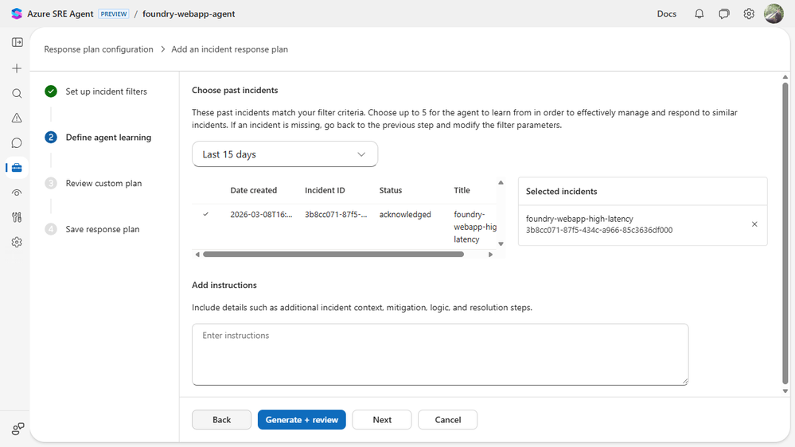Expand the Last 15 days dropdown

[x=285, y=154]
